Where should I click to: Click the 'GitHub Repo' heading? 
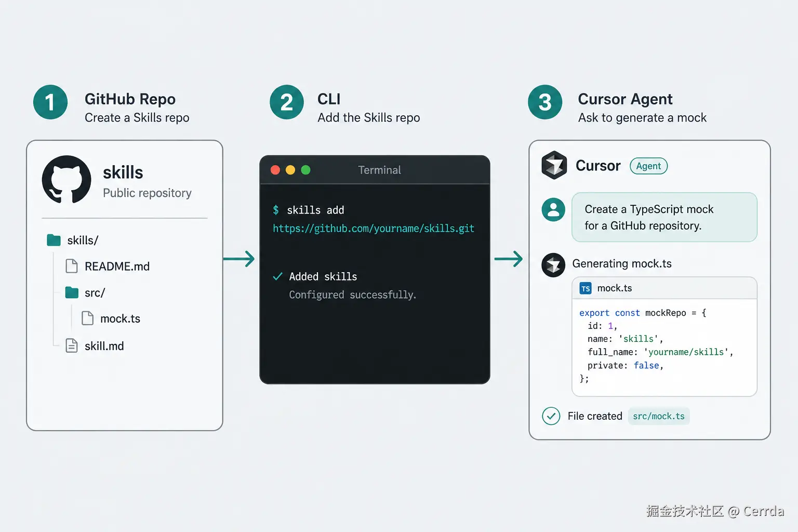click(x=130, y=99)
